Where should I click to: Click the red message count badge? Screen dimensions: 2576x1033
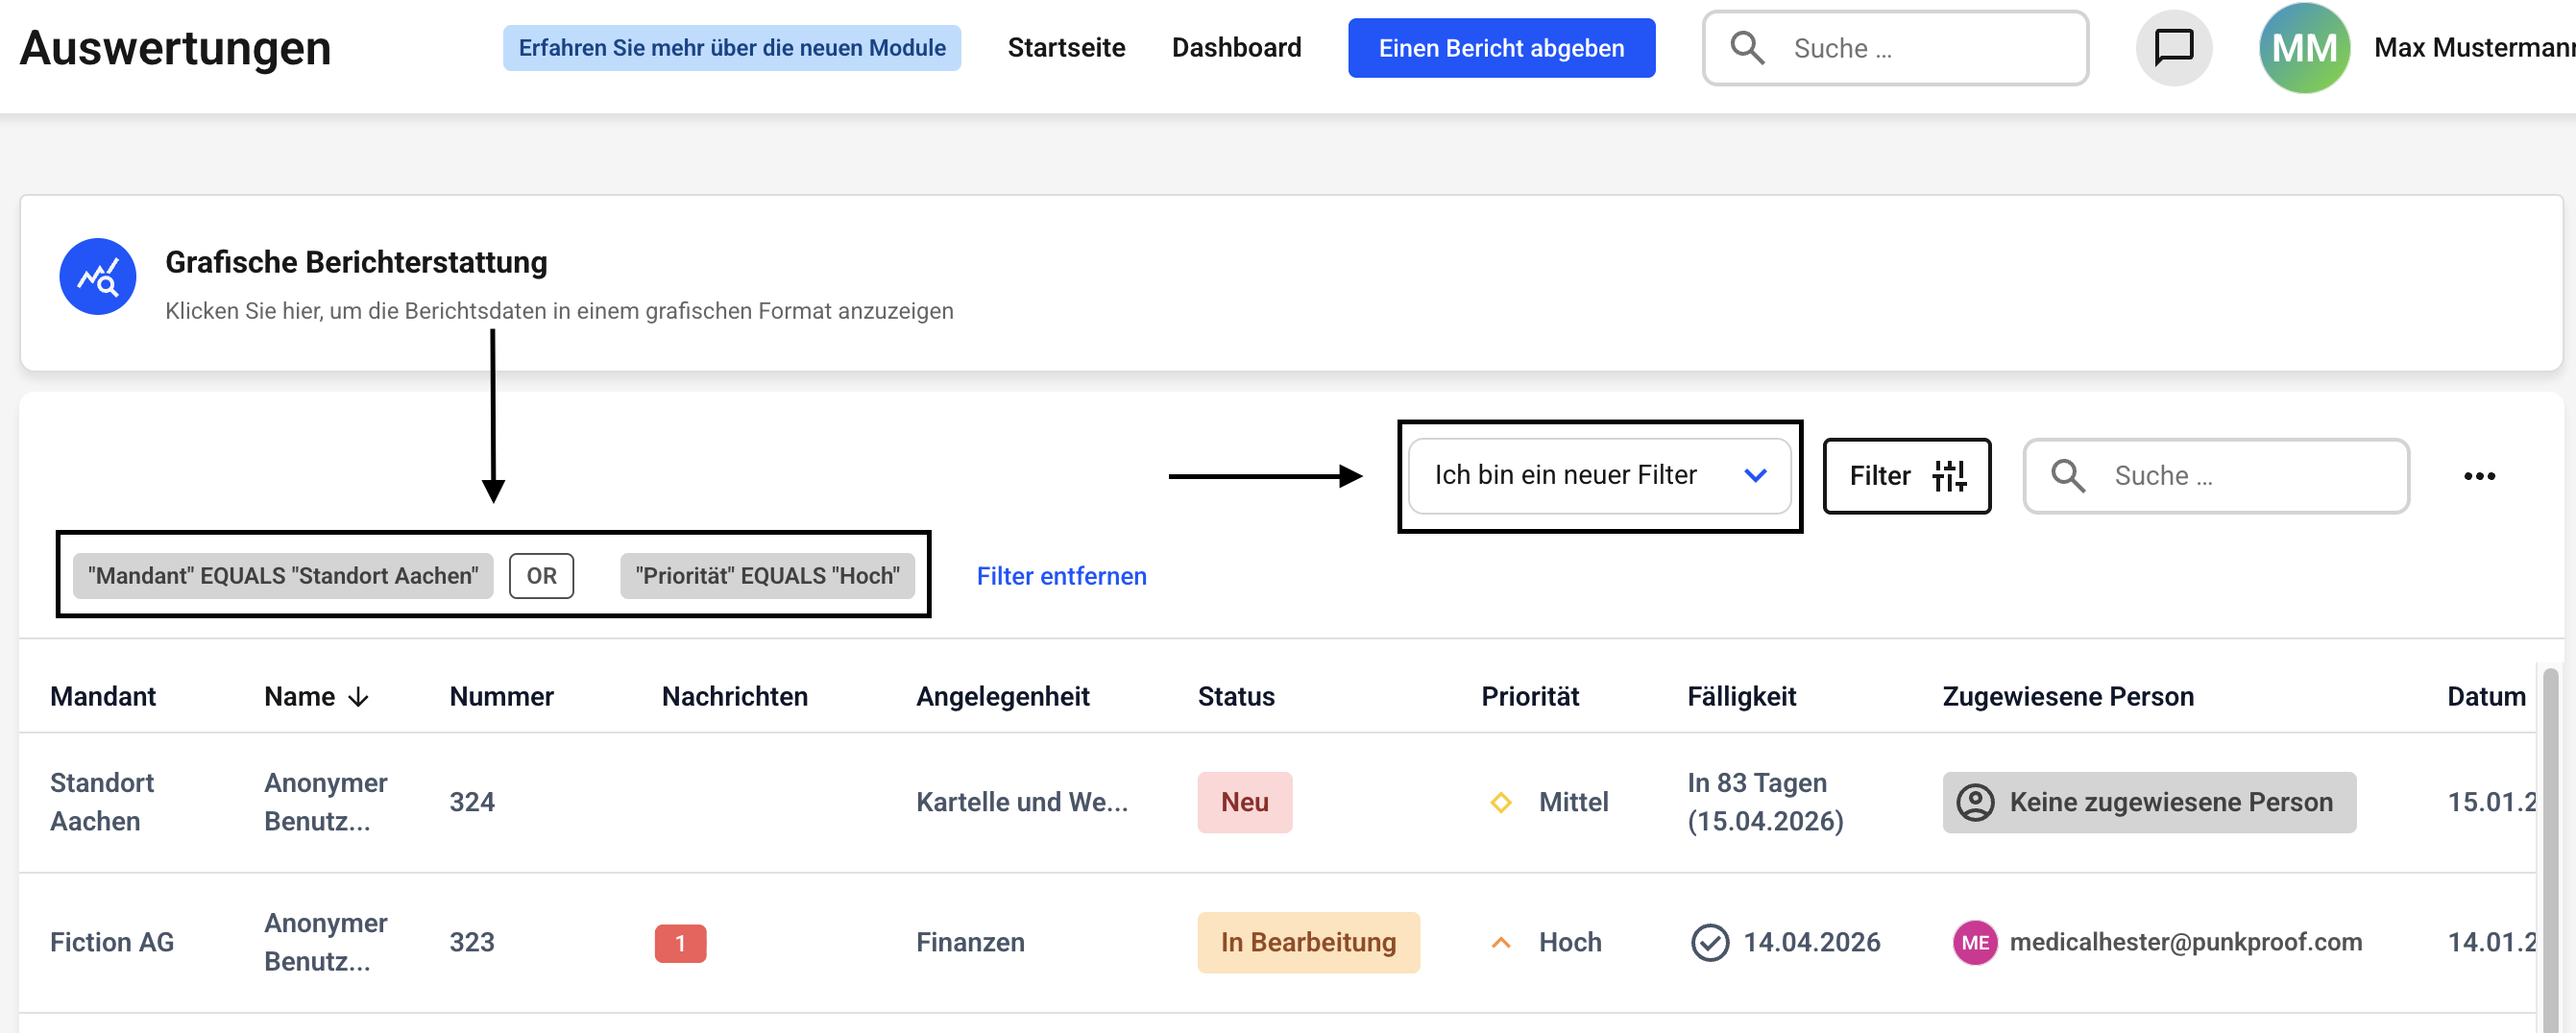[680, 943]
